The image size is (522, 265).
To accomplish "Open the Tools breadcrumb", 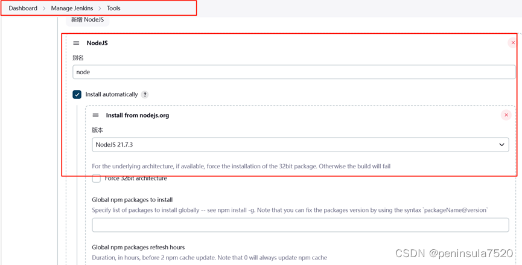I will click(113, 8).
